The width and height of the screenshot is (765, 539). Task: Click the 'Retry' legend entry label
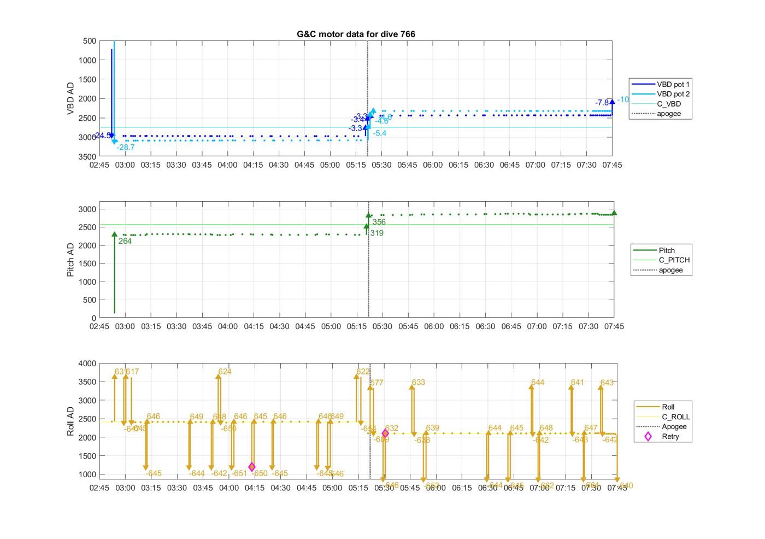[x=670, y=436]
